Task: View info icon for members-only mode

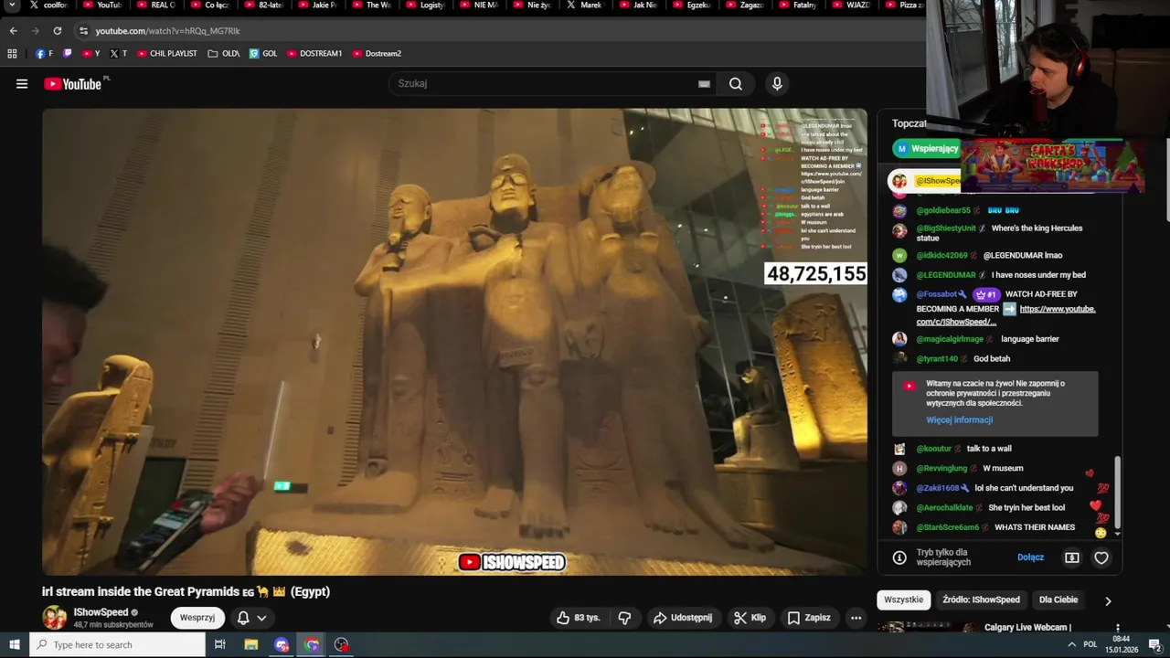Action: [x=899, y=557]
